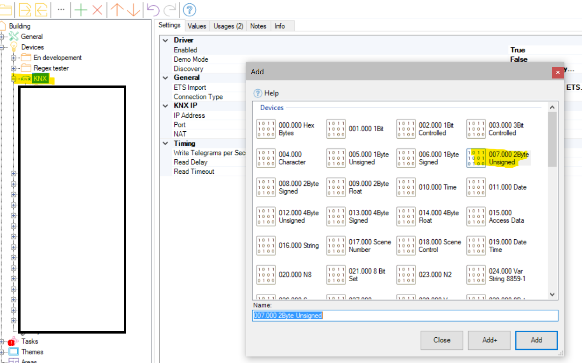Screen dimensions: 582x363
Task: Switch to the Values tab
Action: pos(197,26)
